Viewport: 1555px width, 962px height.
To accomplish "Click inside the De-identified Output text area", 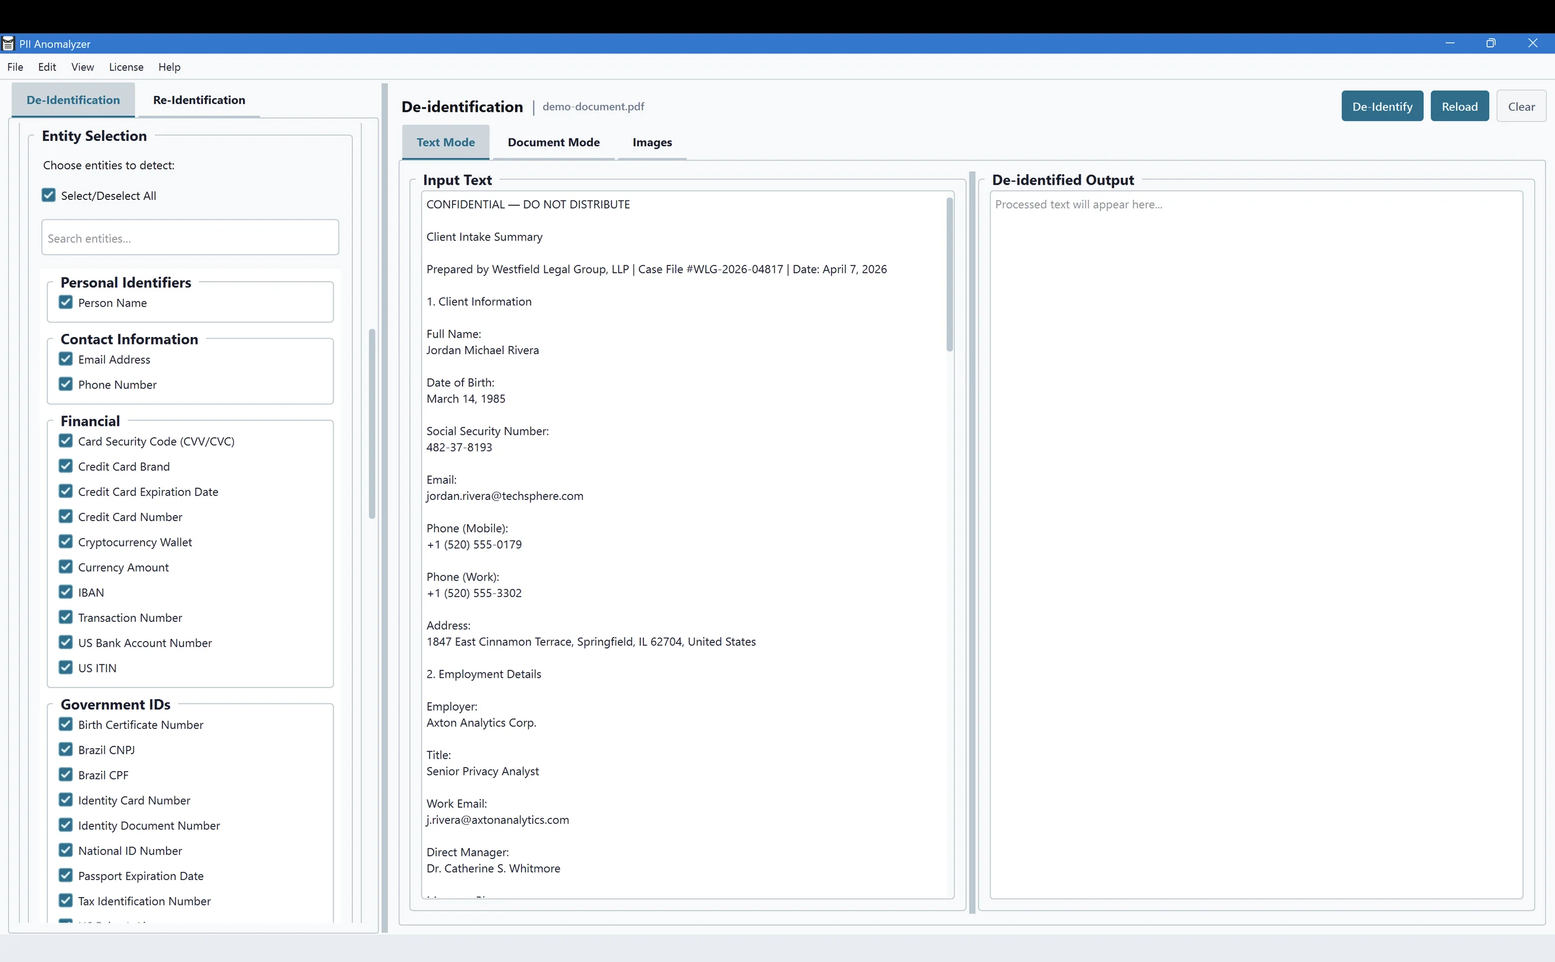I will [x=1256, y=545].
